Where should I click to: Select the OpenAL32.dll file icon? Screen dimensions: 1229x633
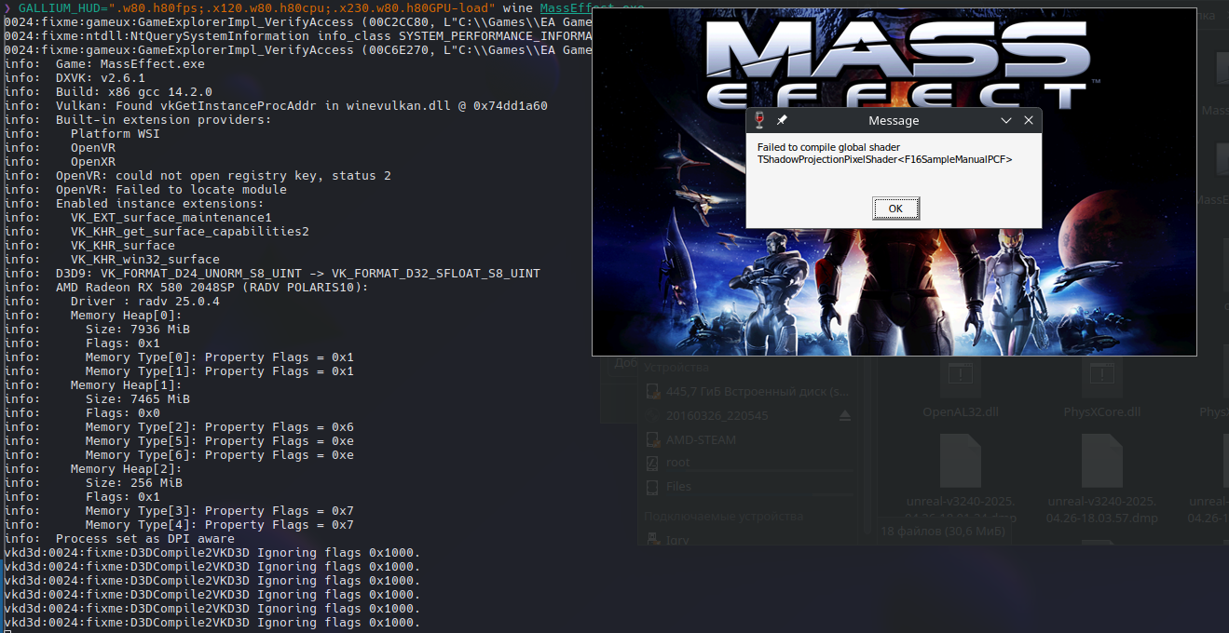point(960,374)
